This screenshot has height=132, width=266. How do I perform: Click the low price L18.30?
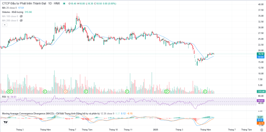(90, 4)
